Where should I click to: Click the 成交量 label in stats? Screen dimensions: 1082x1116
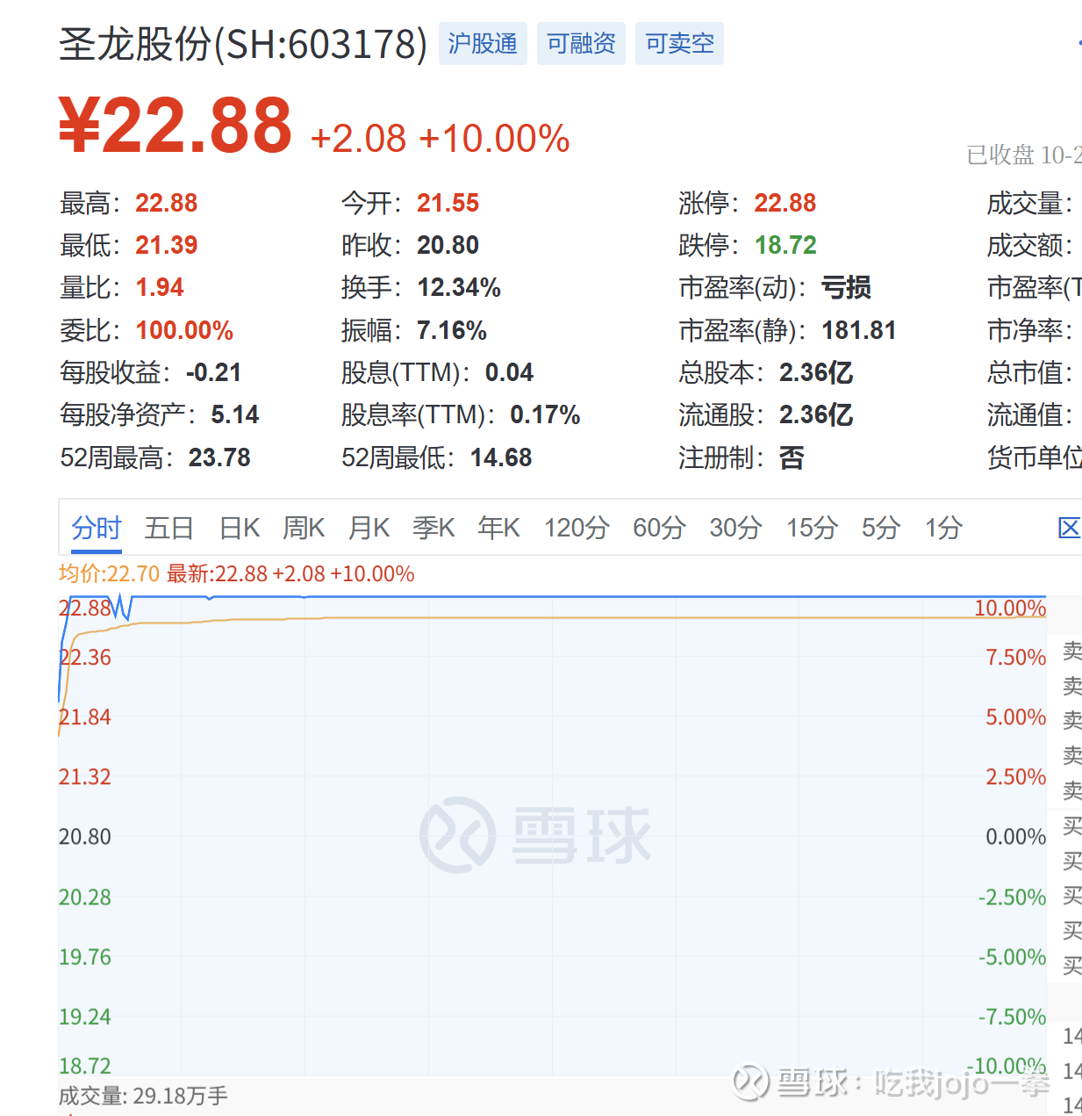pos(1030,203)
